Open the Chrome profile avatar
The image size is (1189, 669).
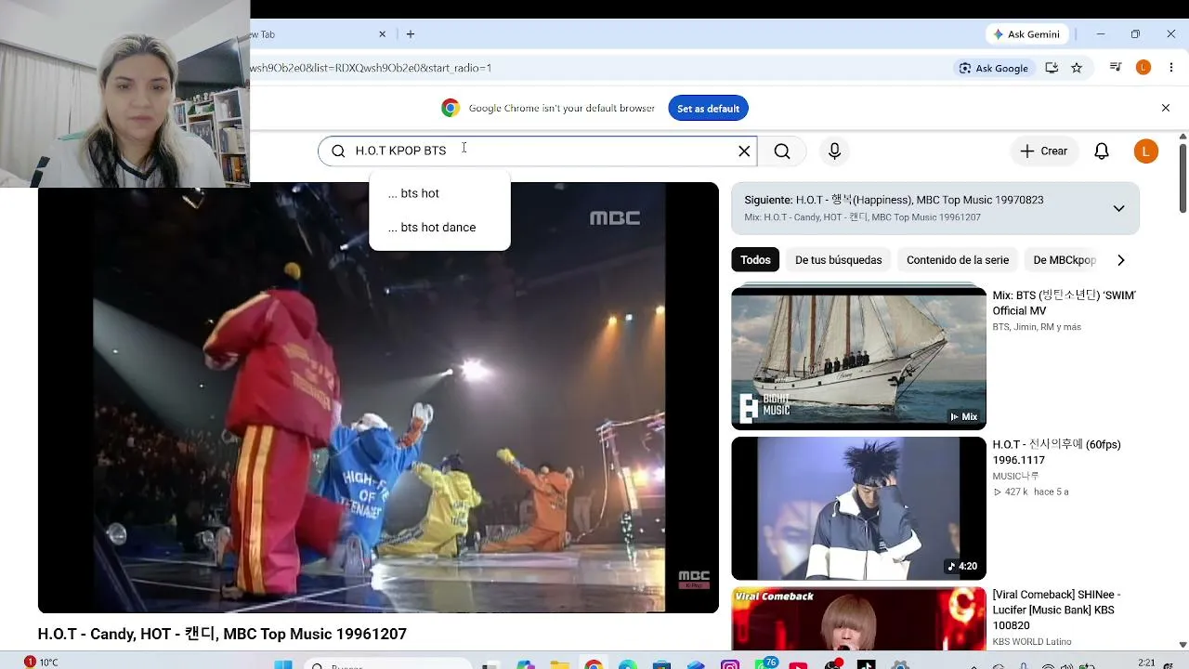click(1143, 68)
